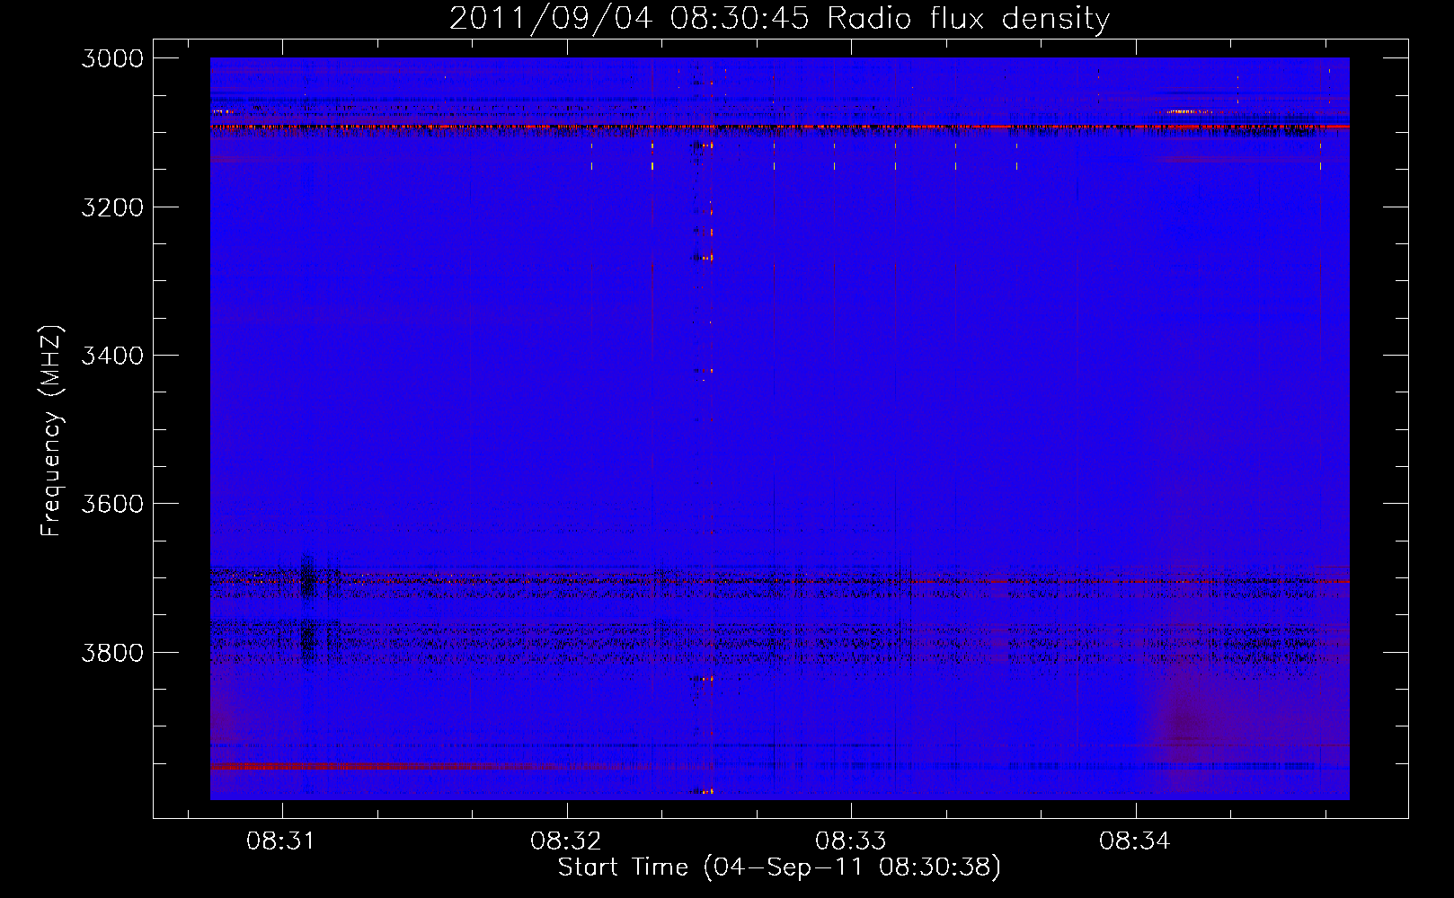
Task: Click the 3400 frequency axis label
Action: click(x=112, y=356)
